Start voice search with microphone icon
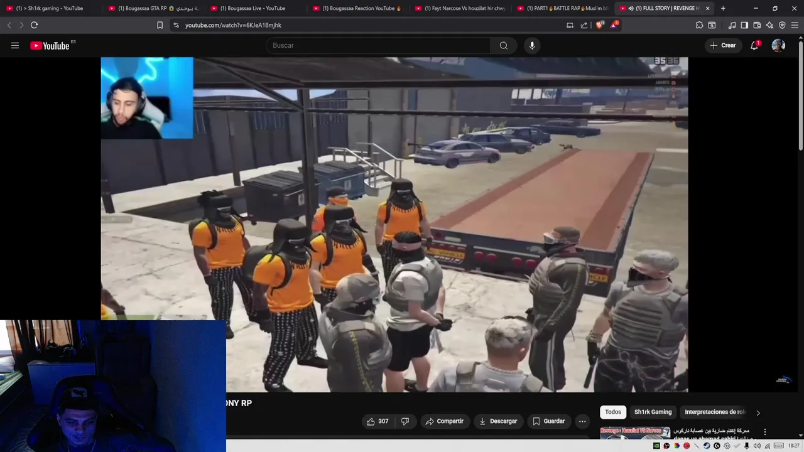The image size is (804, 452). tap(532, 45)
